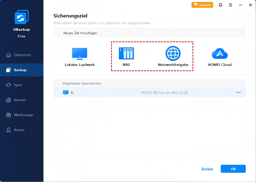Click the orange Upgrade button

[x=202, y=5]
